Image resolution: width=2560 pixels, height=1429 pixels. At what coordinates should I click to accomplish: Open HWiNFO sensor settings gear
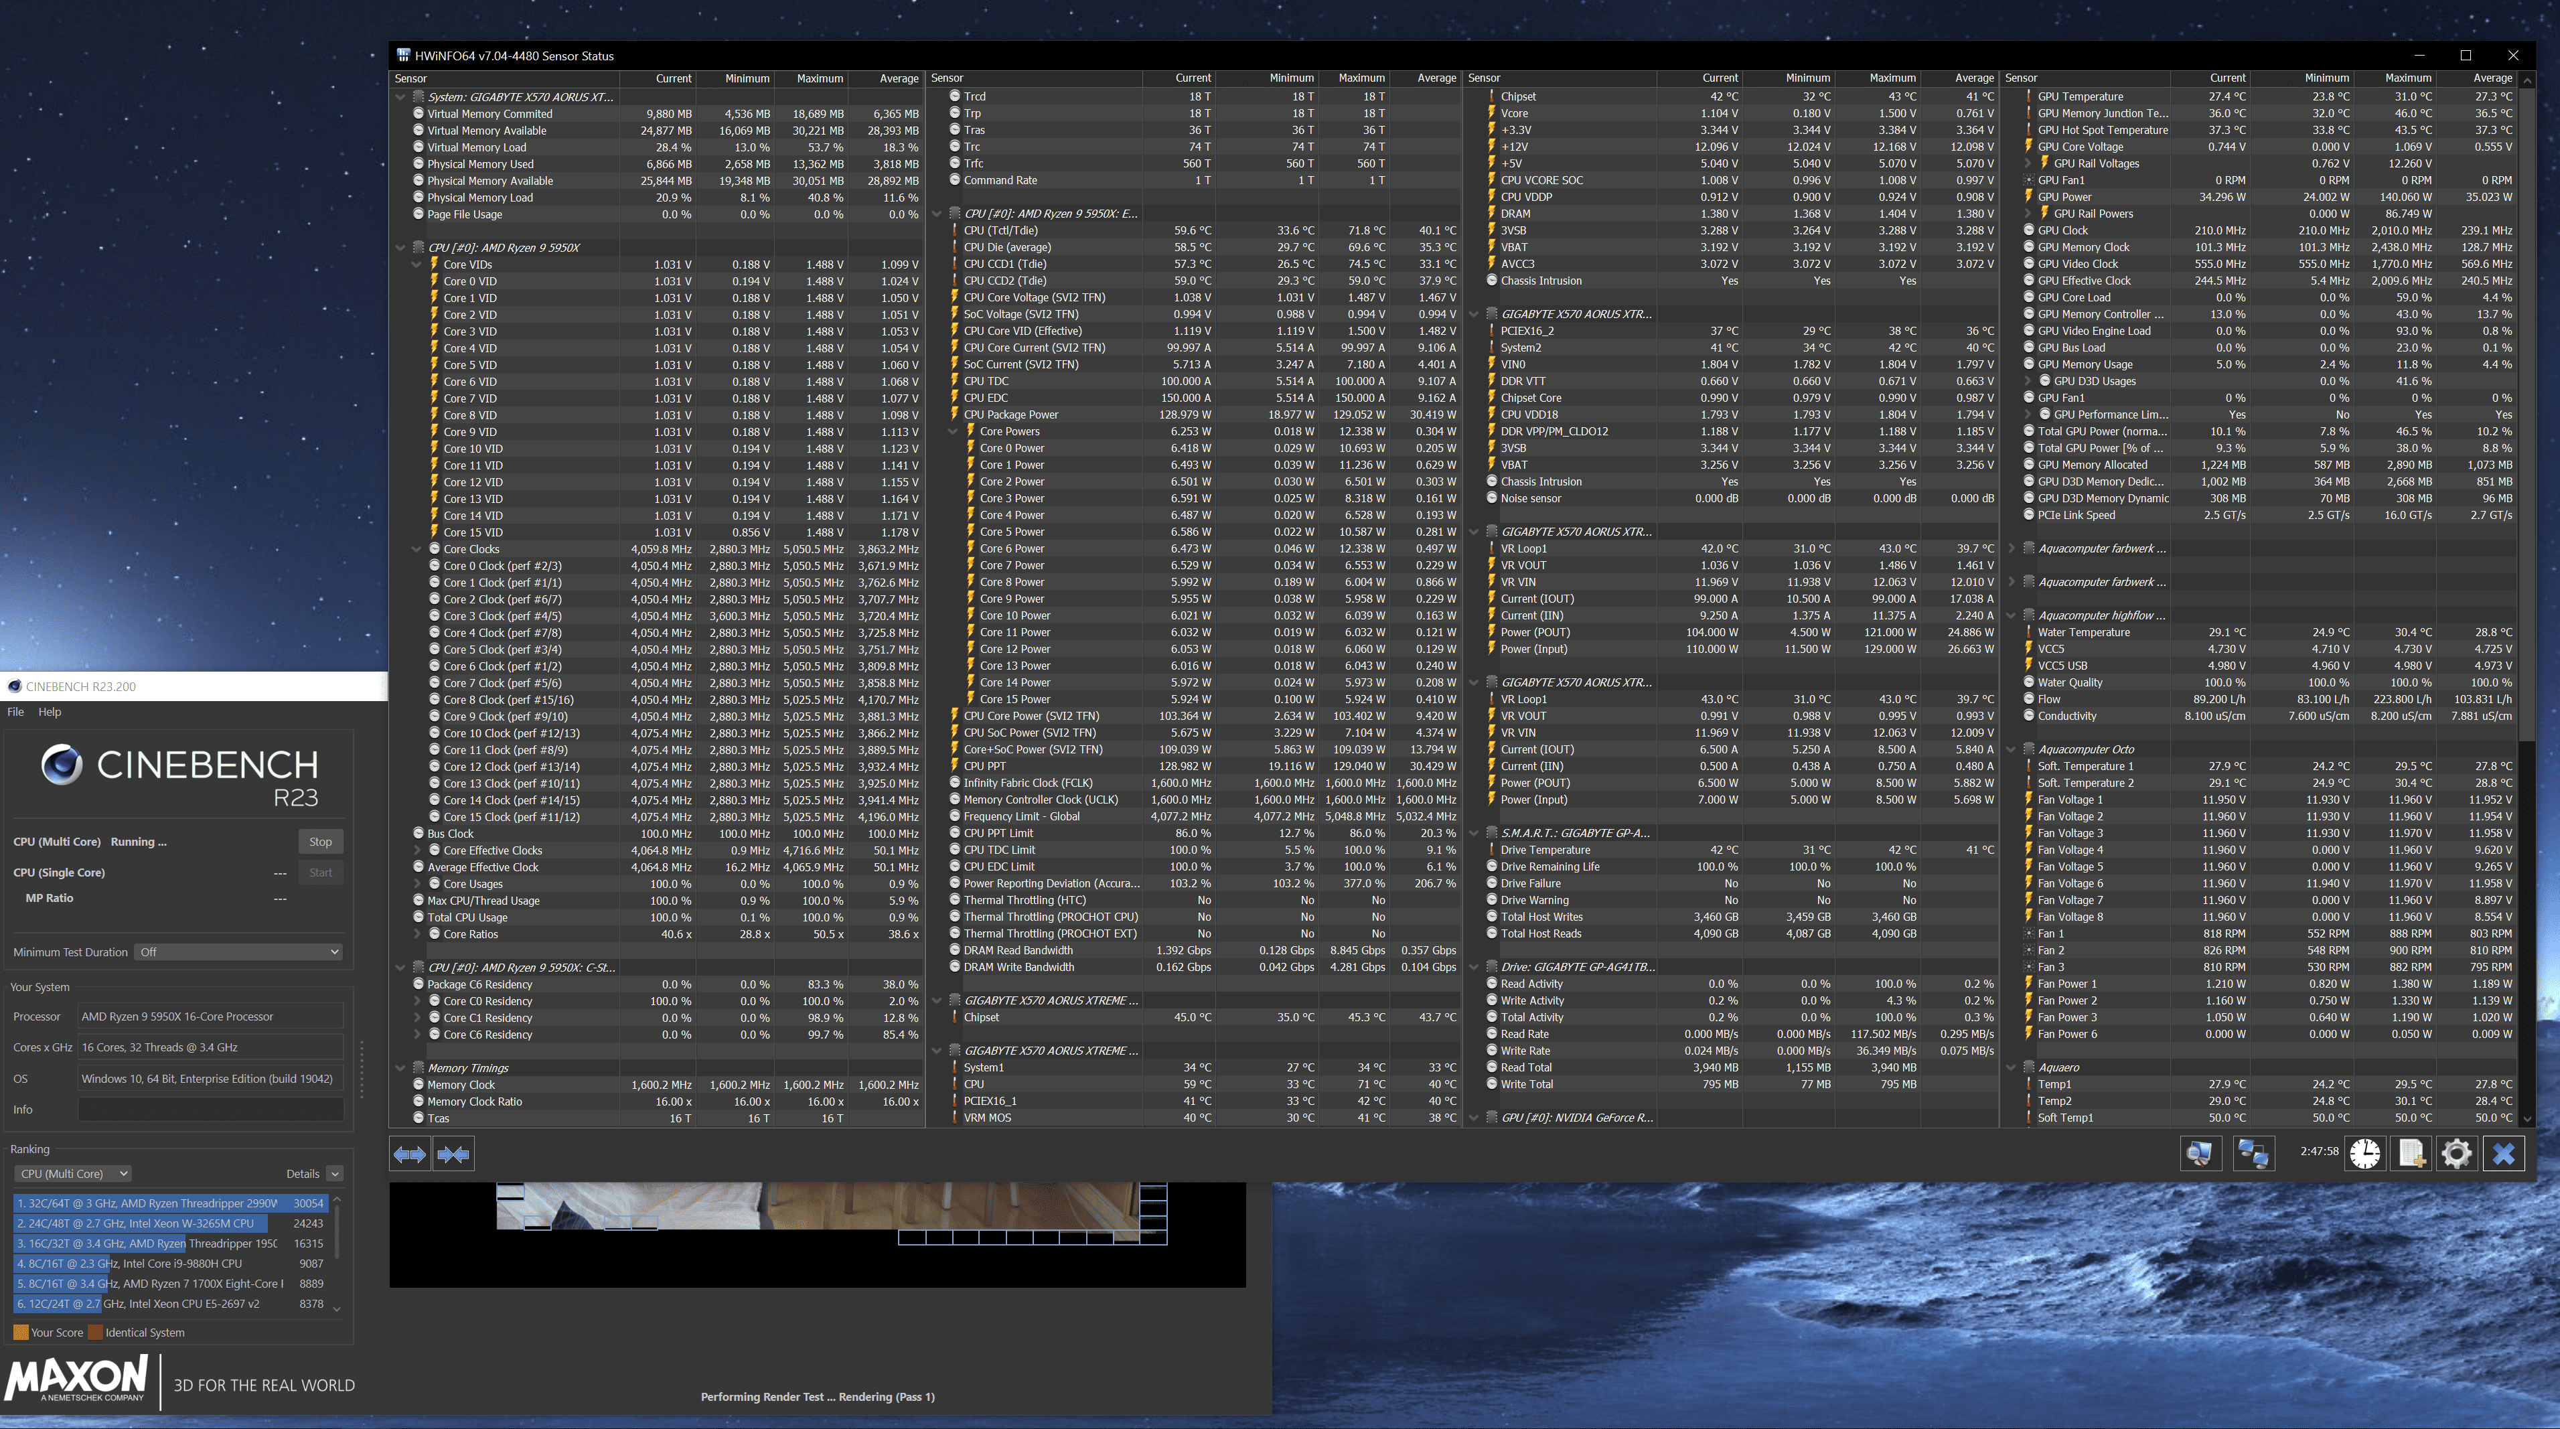coord(2457,1152)
